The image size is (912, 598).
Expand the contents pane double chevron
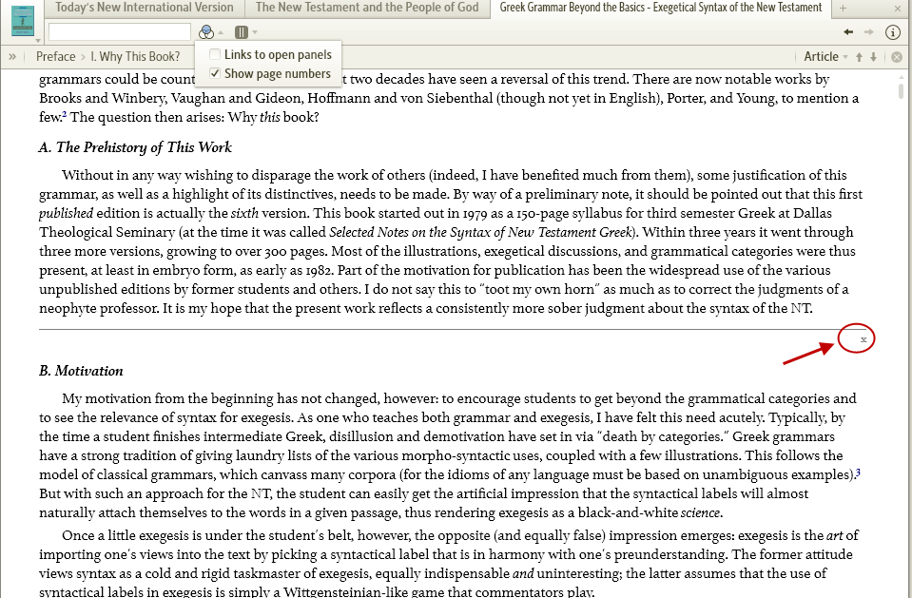tap(12, 56)
